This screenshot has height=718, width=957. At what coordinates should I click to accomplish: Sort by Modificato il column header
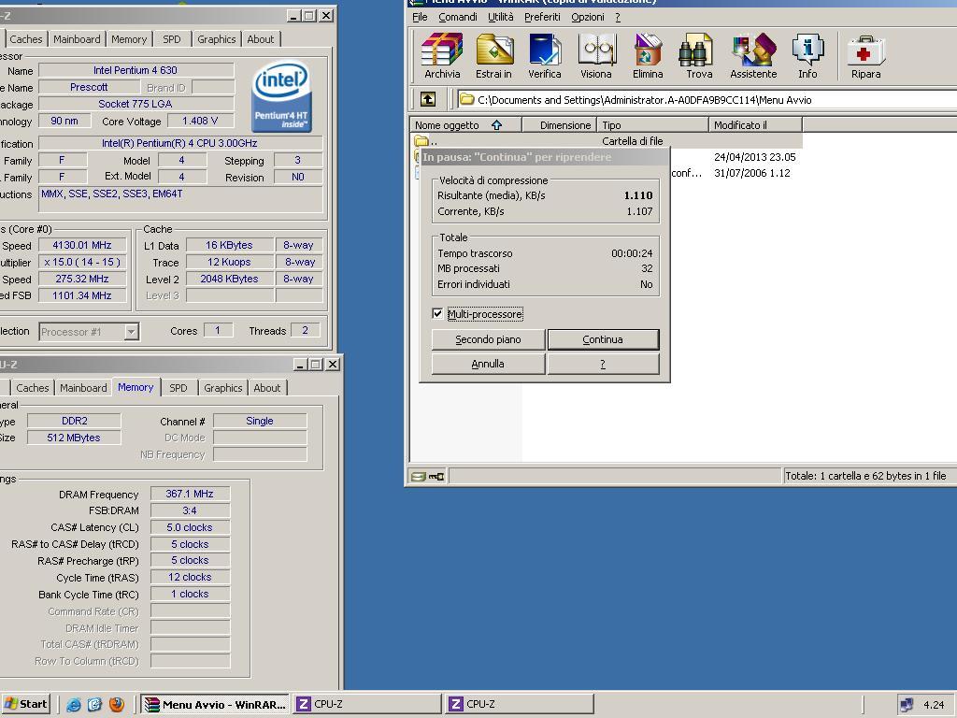pos(755,125)
